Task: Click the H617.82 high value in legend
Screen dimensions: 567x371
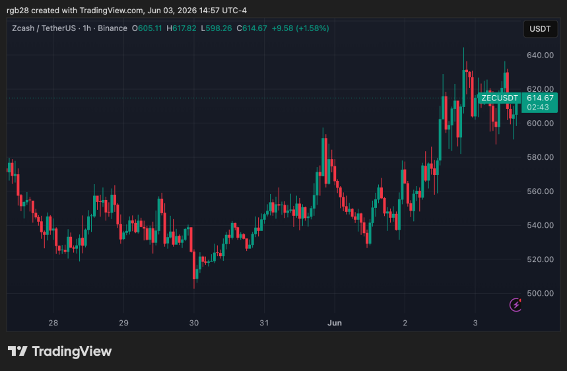Action: click(x=181, y=28)
